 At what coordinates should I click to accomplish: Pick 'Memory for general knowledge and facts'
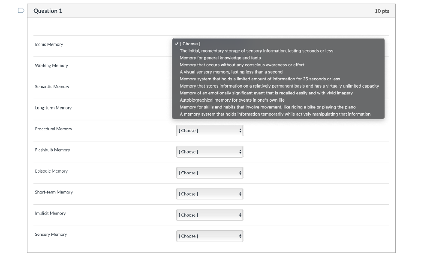[x=220, y=58]
